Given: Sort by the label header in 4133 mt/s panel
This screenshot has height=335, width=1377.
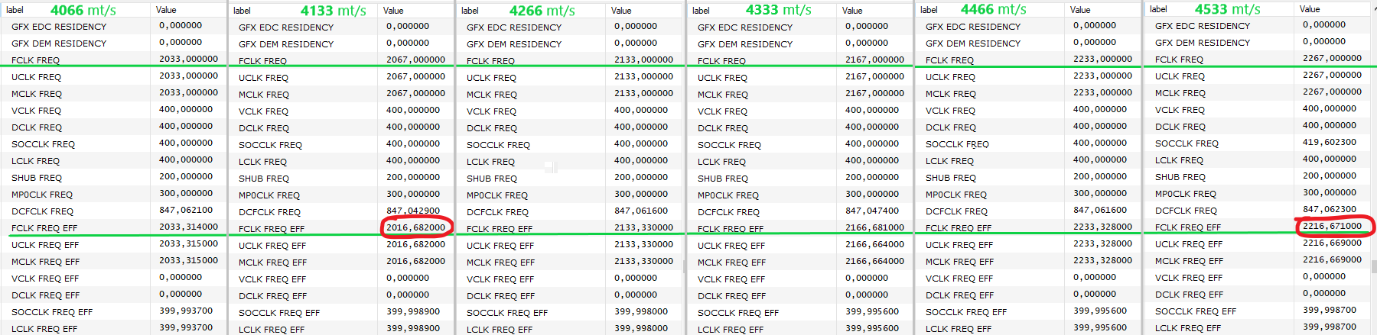Looking at the screenshot, I should coord(242,11).
